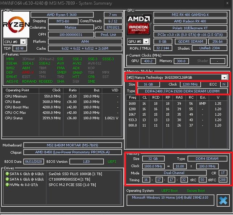Open the GPU #0 selector dropdown
The width and height of the screenshot is (233, 215).
[x=146, y=41]
